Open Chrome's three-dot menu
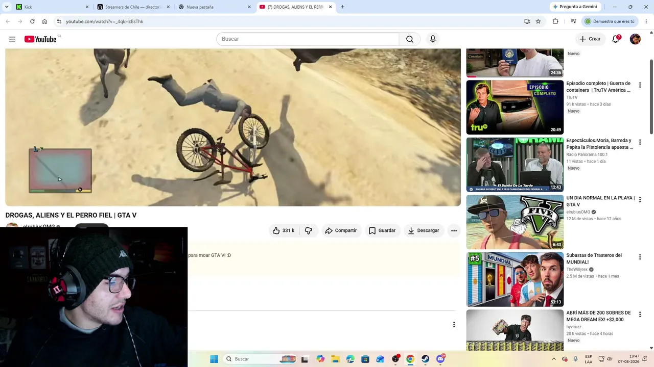This screenshot has width=654, height=367. tap(646, 21)
